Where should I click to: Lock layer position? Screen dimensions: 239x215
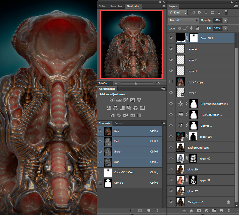tap(192, 28)
